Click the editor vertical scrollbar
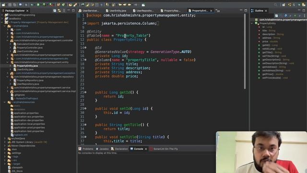 245,51
